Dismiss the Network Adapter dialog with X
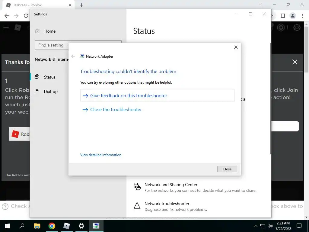The width and height of the screenshot is (309, 232). [236, 47]
